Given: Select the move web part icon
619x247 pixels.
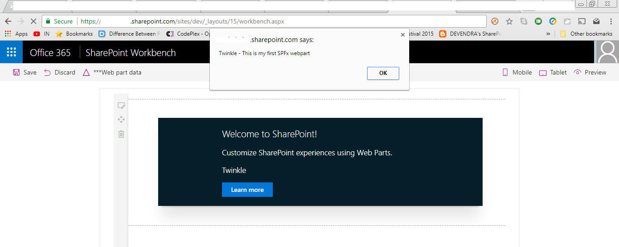Looking at the screenshot, I should click(x=121, y=120).
